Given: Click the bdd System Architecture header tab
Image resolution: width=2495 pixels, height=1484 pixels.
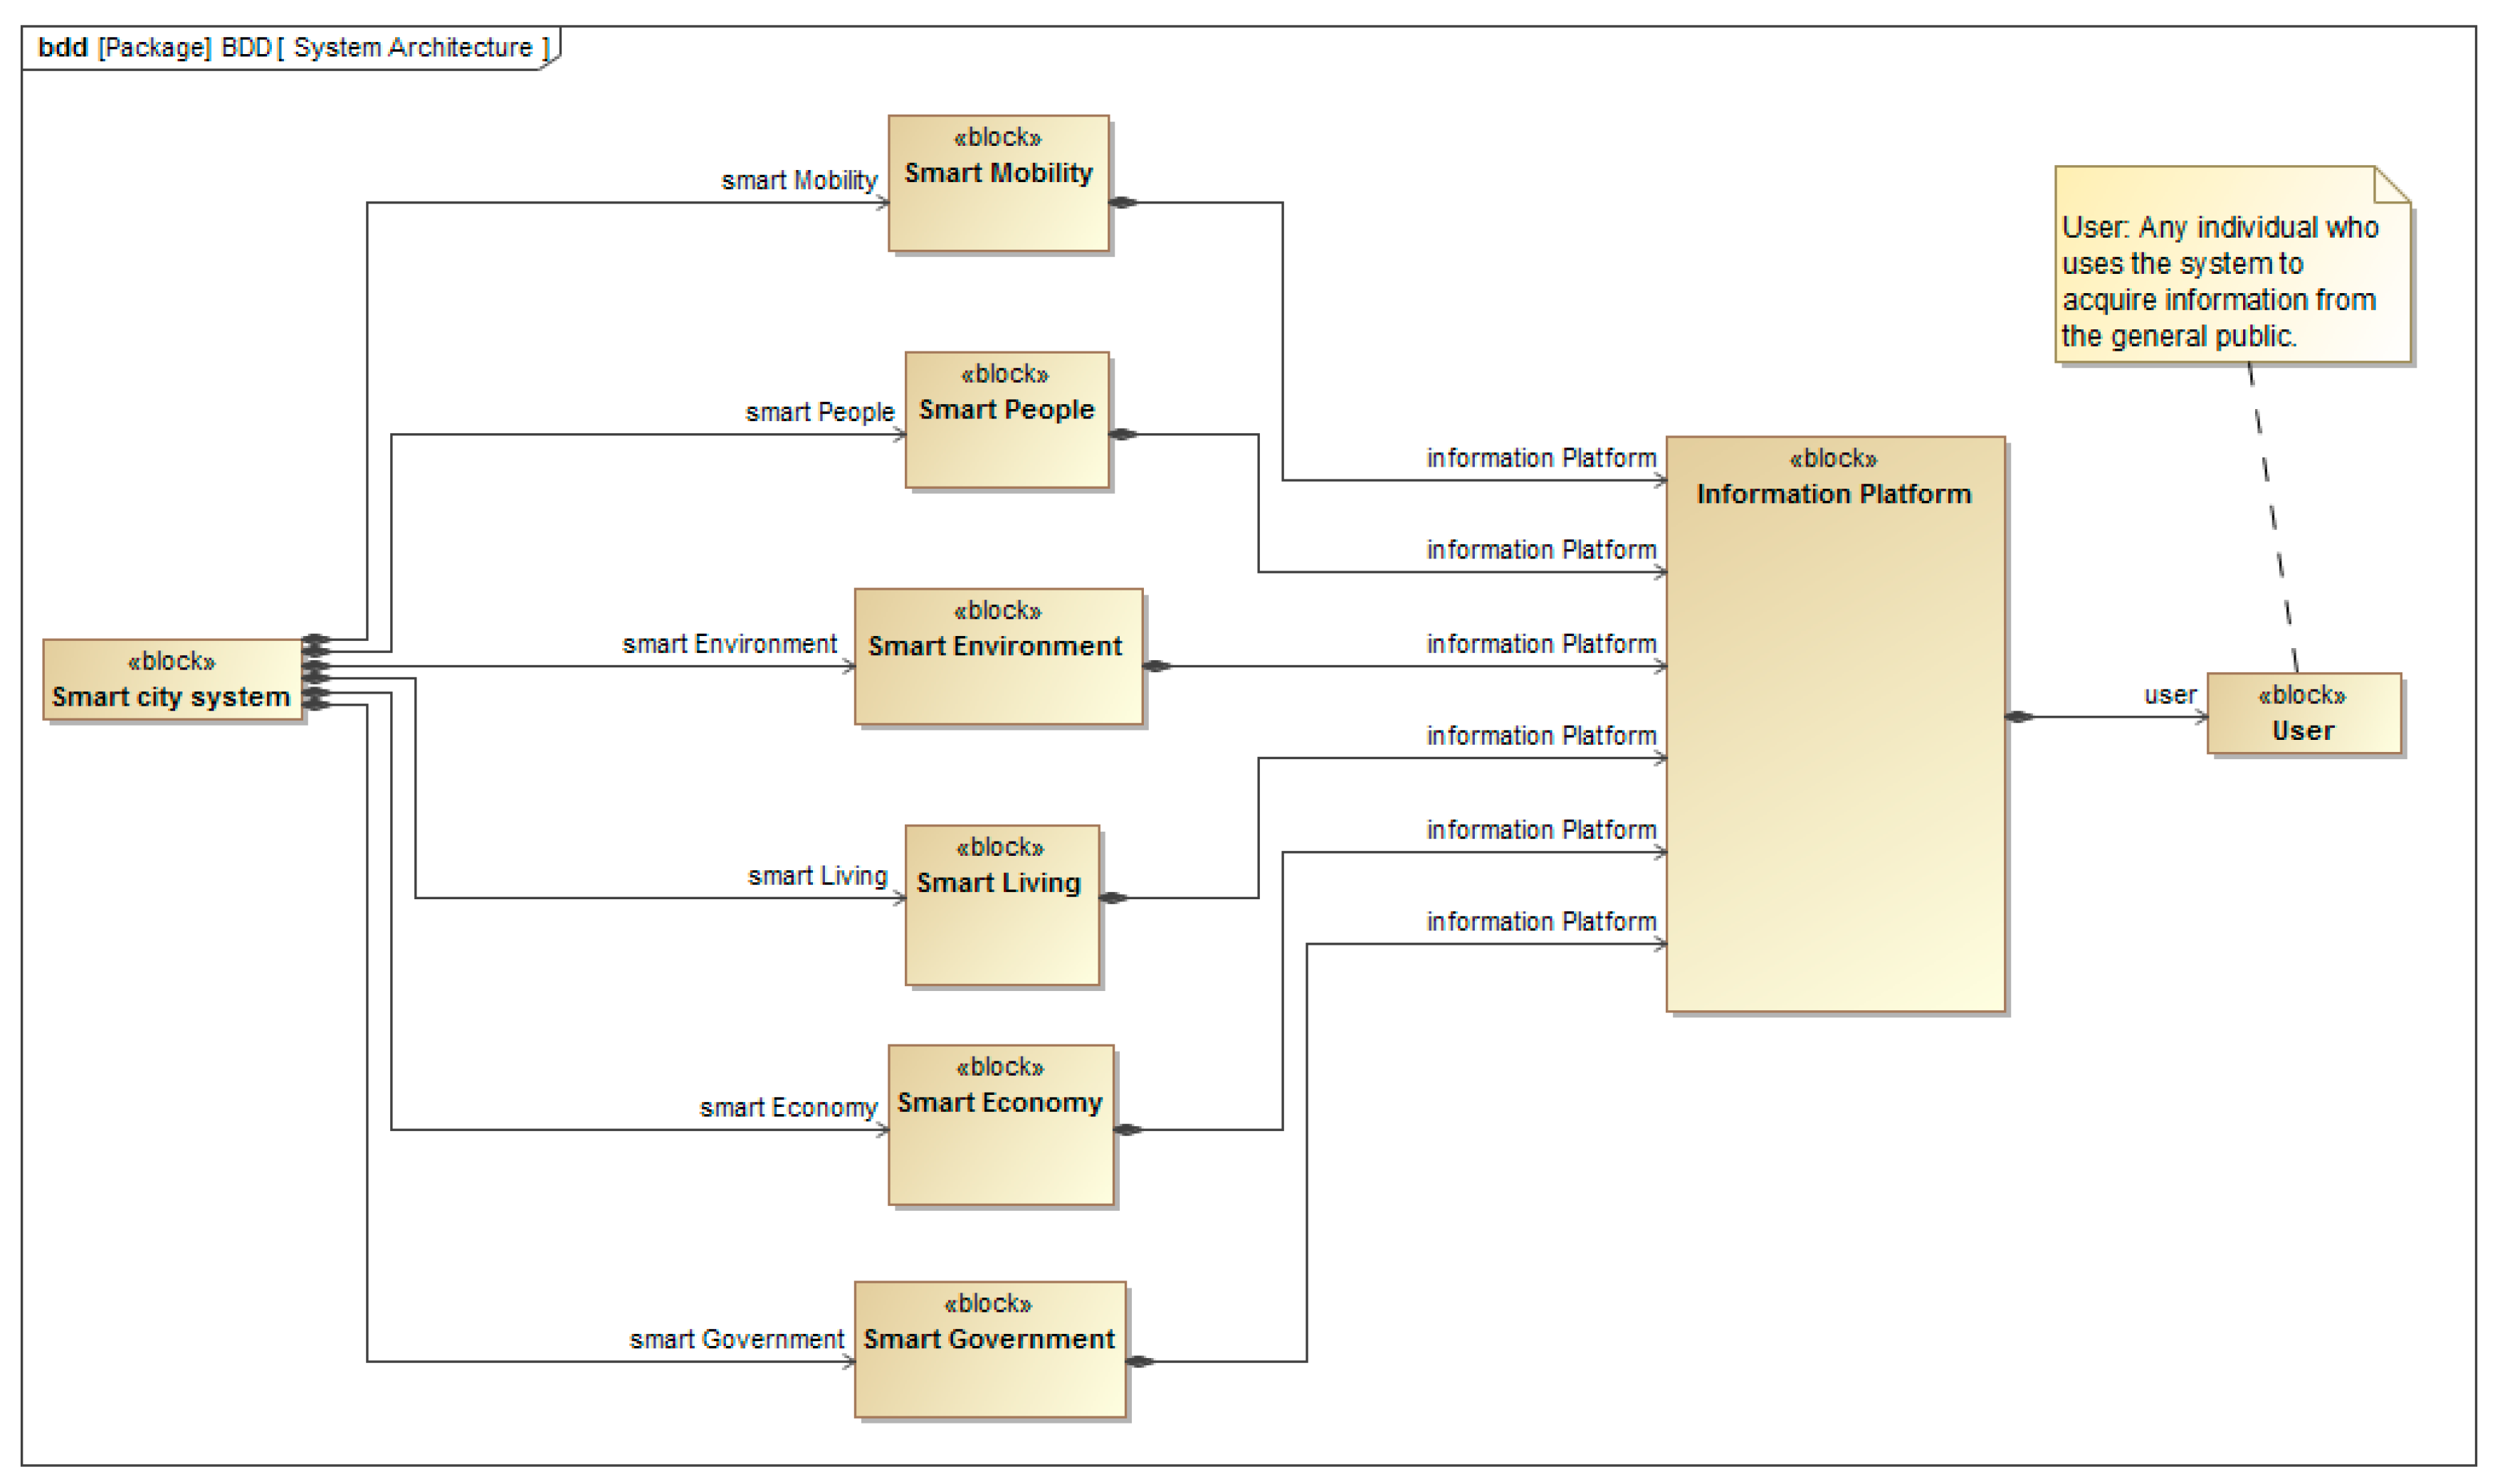Looking at the screenshot, I should [x=291, y=48].
